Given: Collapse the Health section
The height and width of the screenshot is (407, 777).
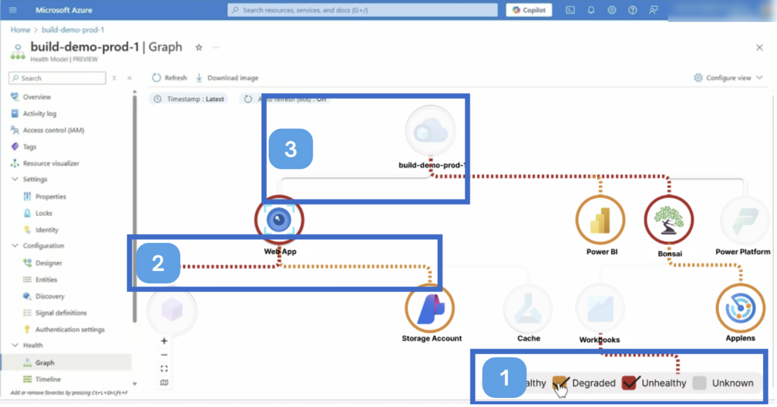Looking at the screenshot, I should click(x=15, y=345).
